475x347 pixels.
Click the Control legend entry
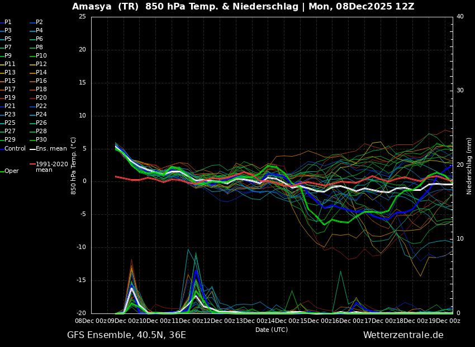point(13,149)
